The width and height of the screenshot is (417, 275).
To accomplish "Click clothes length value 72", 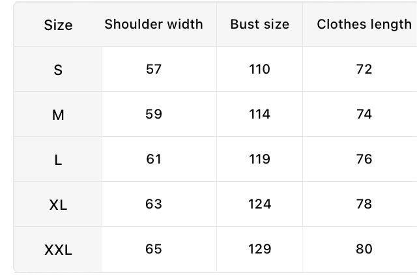I will [364, 69].
